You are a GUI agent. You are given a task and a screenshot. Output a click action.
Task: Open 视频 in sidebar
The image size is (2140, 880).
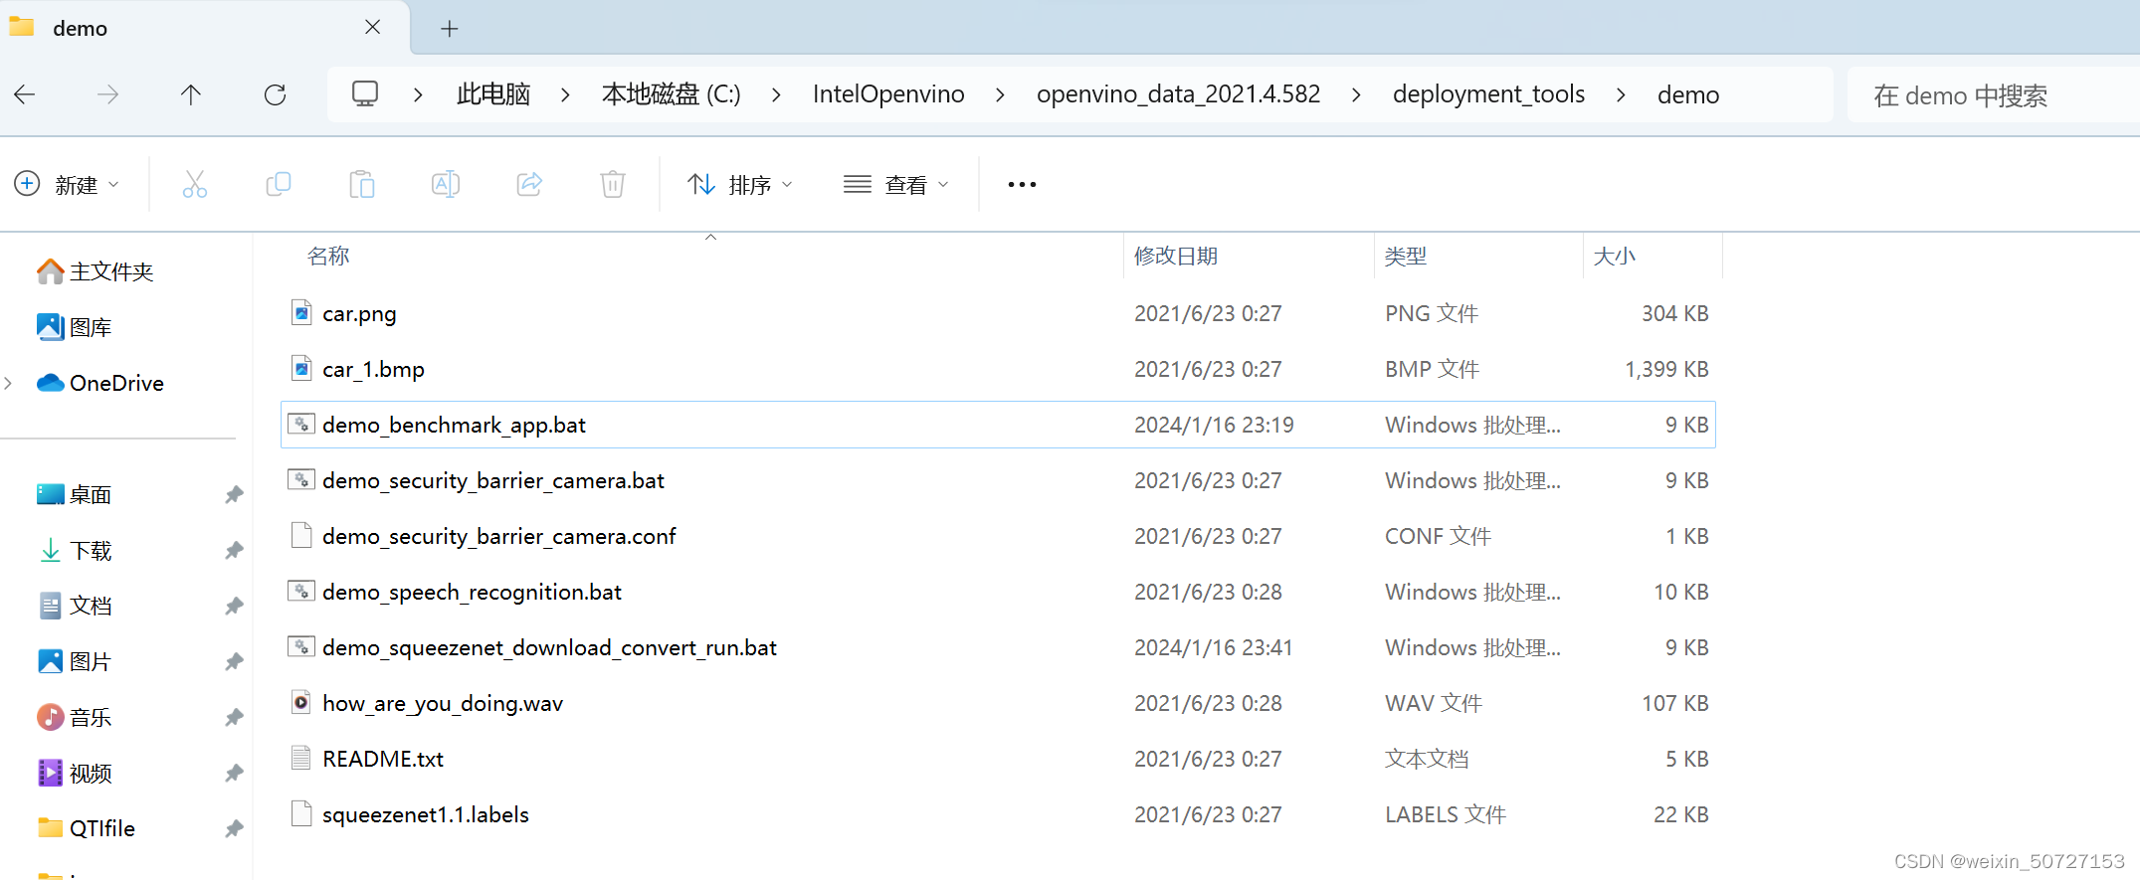[x=75, y=773]
